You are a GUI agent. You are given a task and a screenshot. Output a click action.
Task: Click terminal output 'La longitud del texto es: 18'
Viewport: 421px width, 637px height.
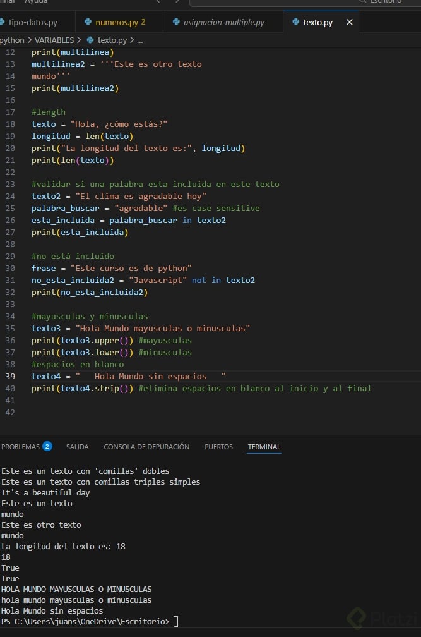63,547
